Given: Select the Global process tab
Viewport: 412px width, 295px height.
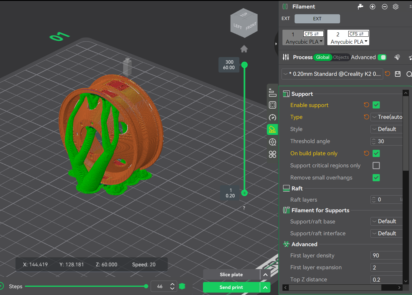Looking at the screenshot, I should [x=323, y=57].
